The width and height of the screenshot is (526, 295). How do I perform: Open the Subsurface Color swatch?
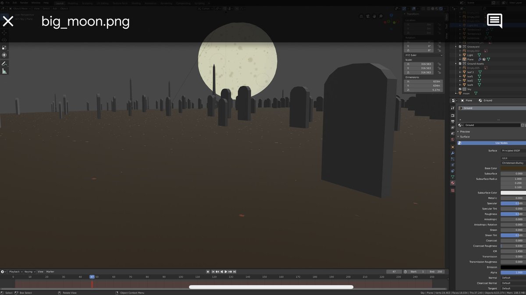(x=513, y=193)
